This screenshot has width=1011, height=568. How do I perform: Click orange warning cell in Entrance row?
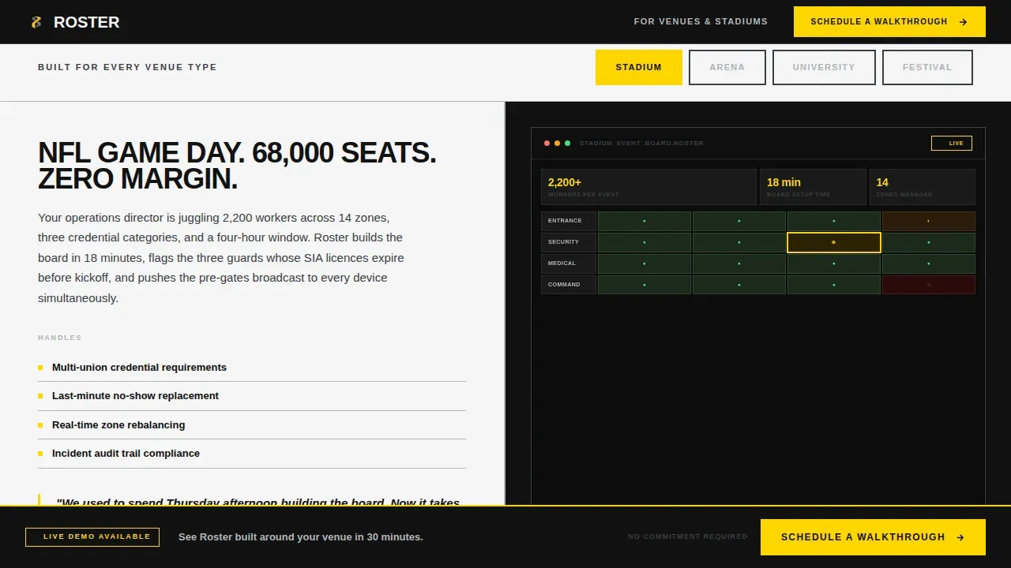pos(929,221)
